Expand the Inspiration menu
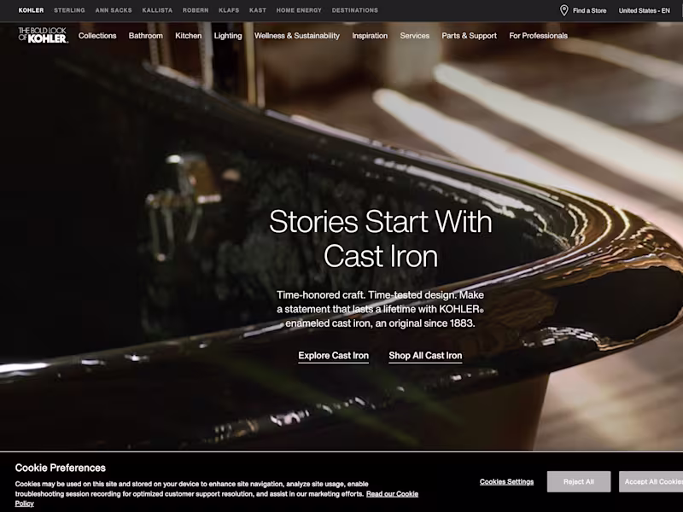Viewport: 683px width, 512px height. point(370,36)
